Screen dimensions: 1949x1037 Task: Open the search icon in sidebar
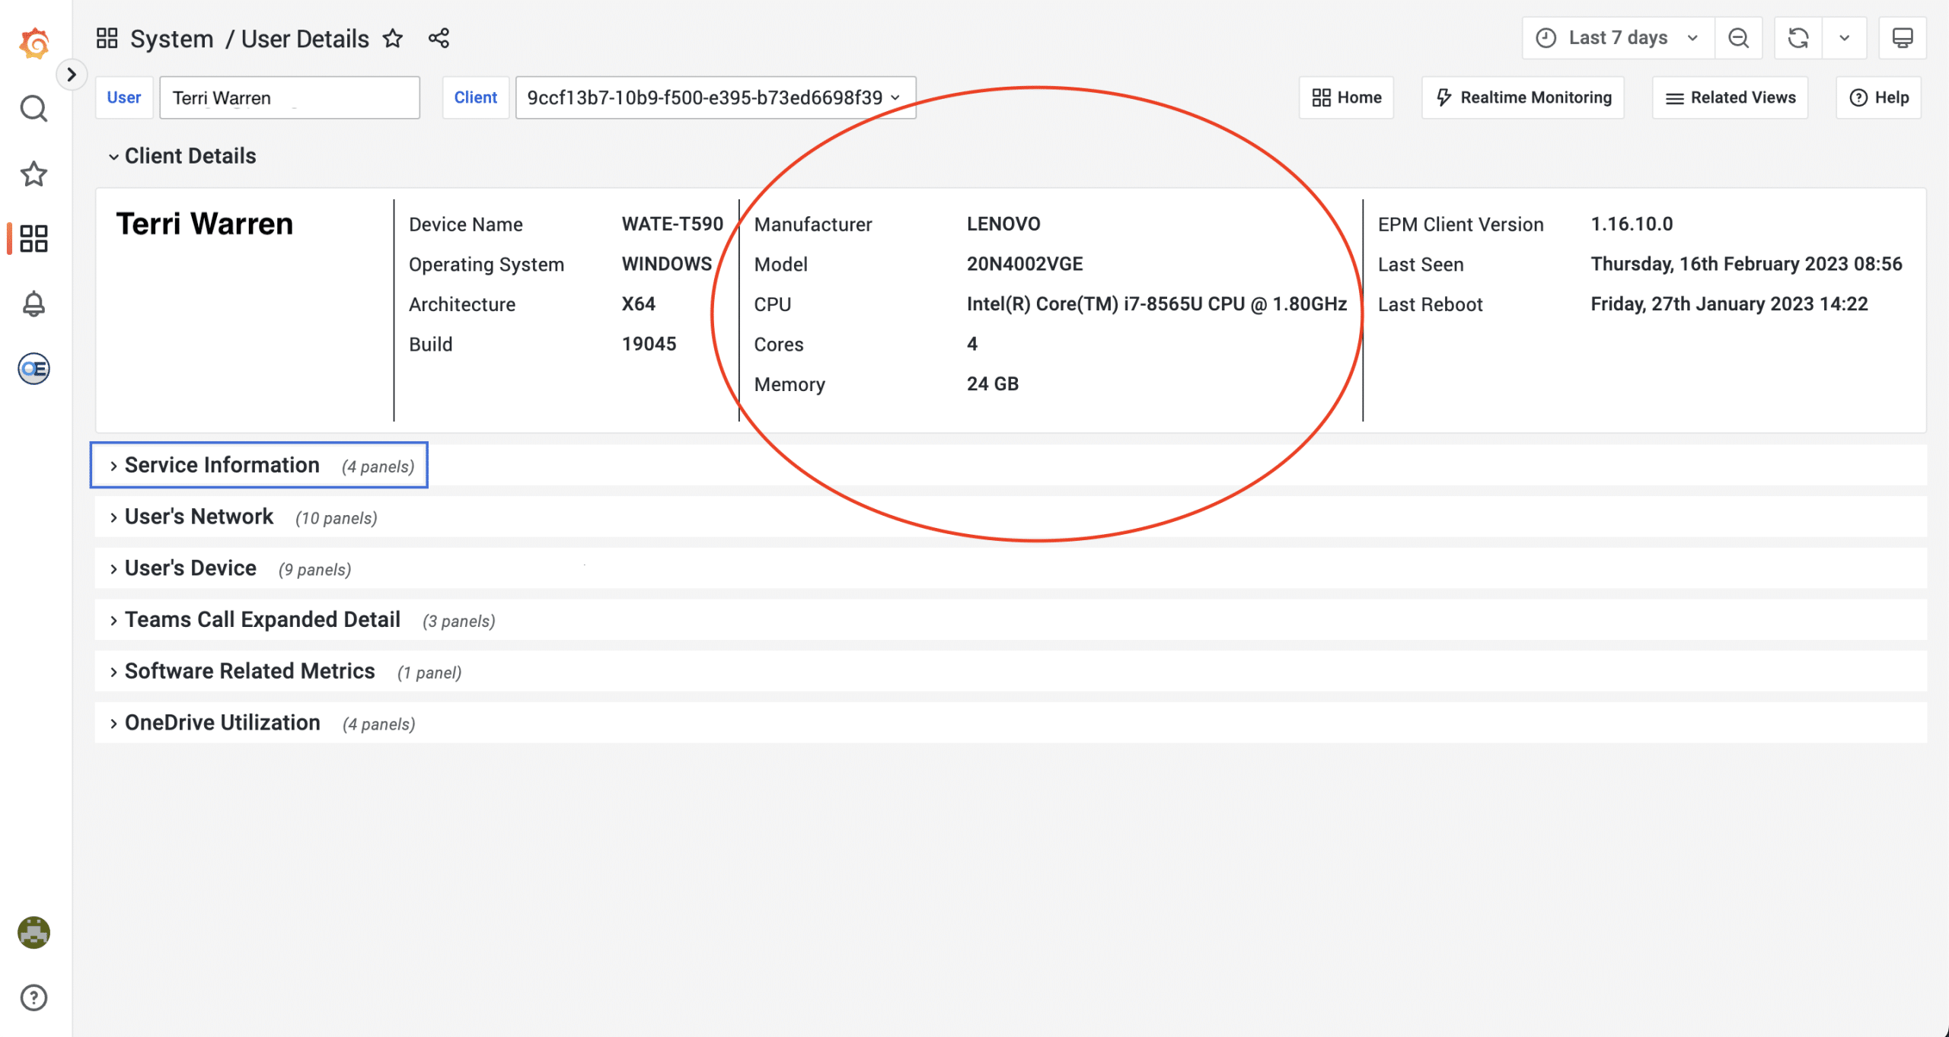click(x=33, y=109)
